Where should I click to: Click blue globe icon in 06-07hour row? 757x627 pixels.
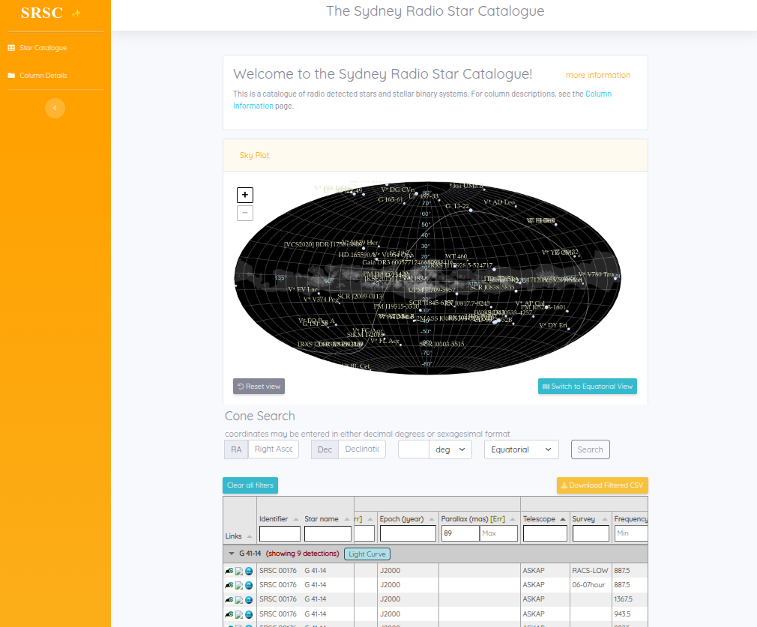tap(249, 586)
